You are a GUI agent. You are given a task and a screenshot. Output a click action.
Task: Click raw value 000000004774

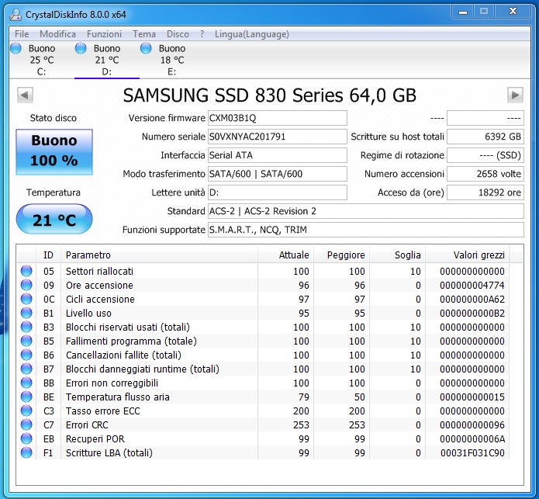[472, 286]
